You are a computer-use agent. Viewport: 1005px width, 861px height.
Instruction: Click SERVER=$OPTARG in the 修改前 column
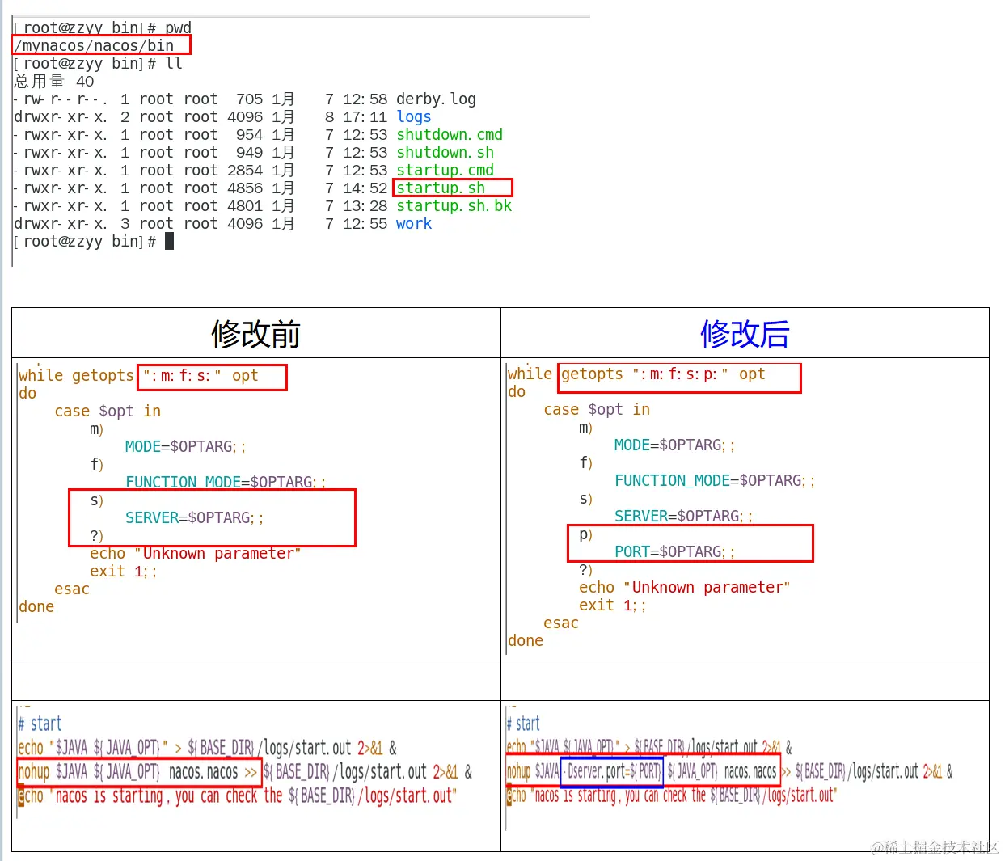click(194, 518)
